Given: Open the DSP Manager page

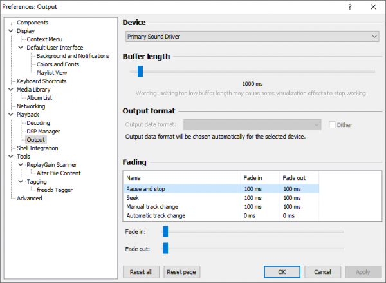Looking at the screenshot, I should point(42,132).
